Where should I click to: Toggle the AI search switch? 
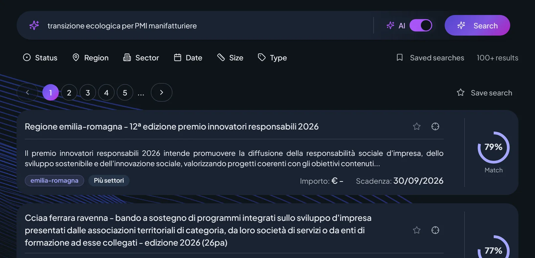[x=421, y=25]
